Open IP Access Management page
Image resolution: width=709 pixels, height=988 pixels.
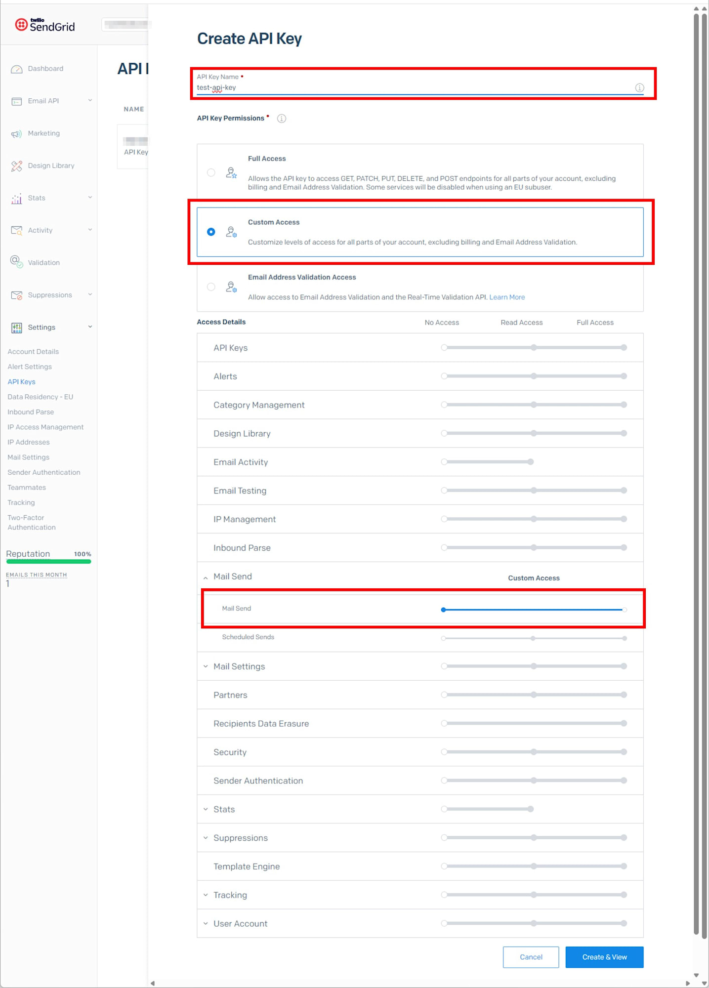(45, 427)
